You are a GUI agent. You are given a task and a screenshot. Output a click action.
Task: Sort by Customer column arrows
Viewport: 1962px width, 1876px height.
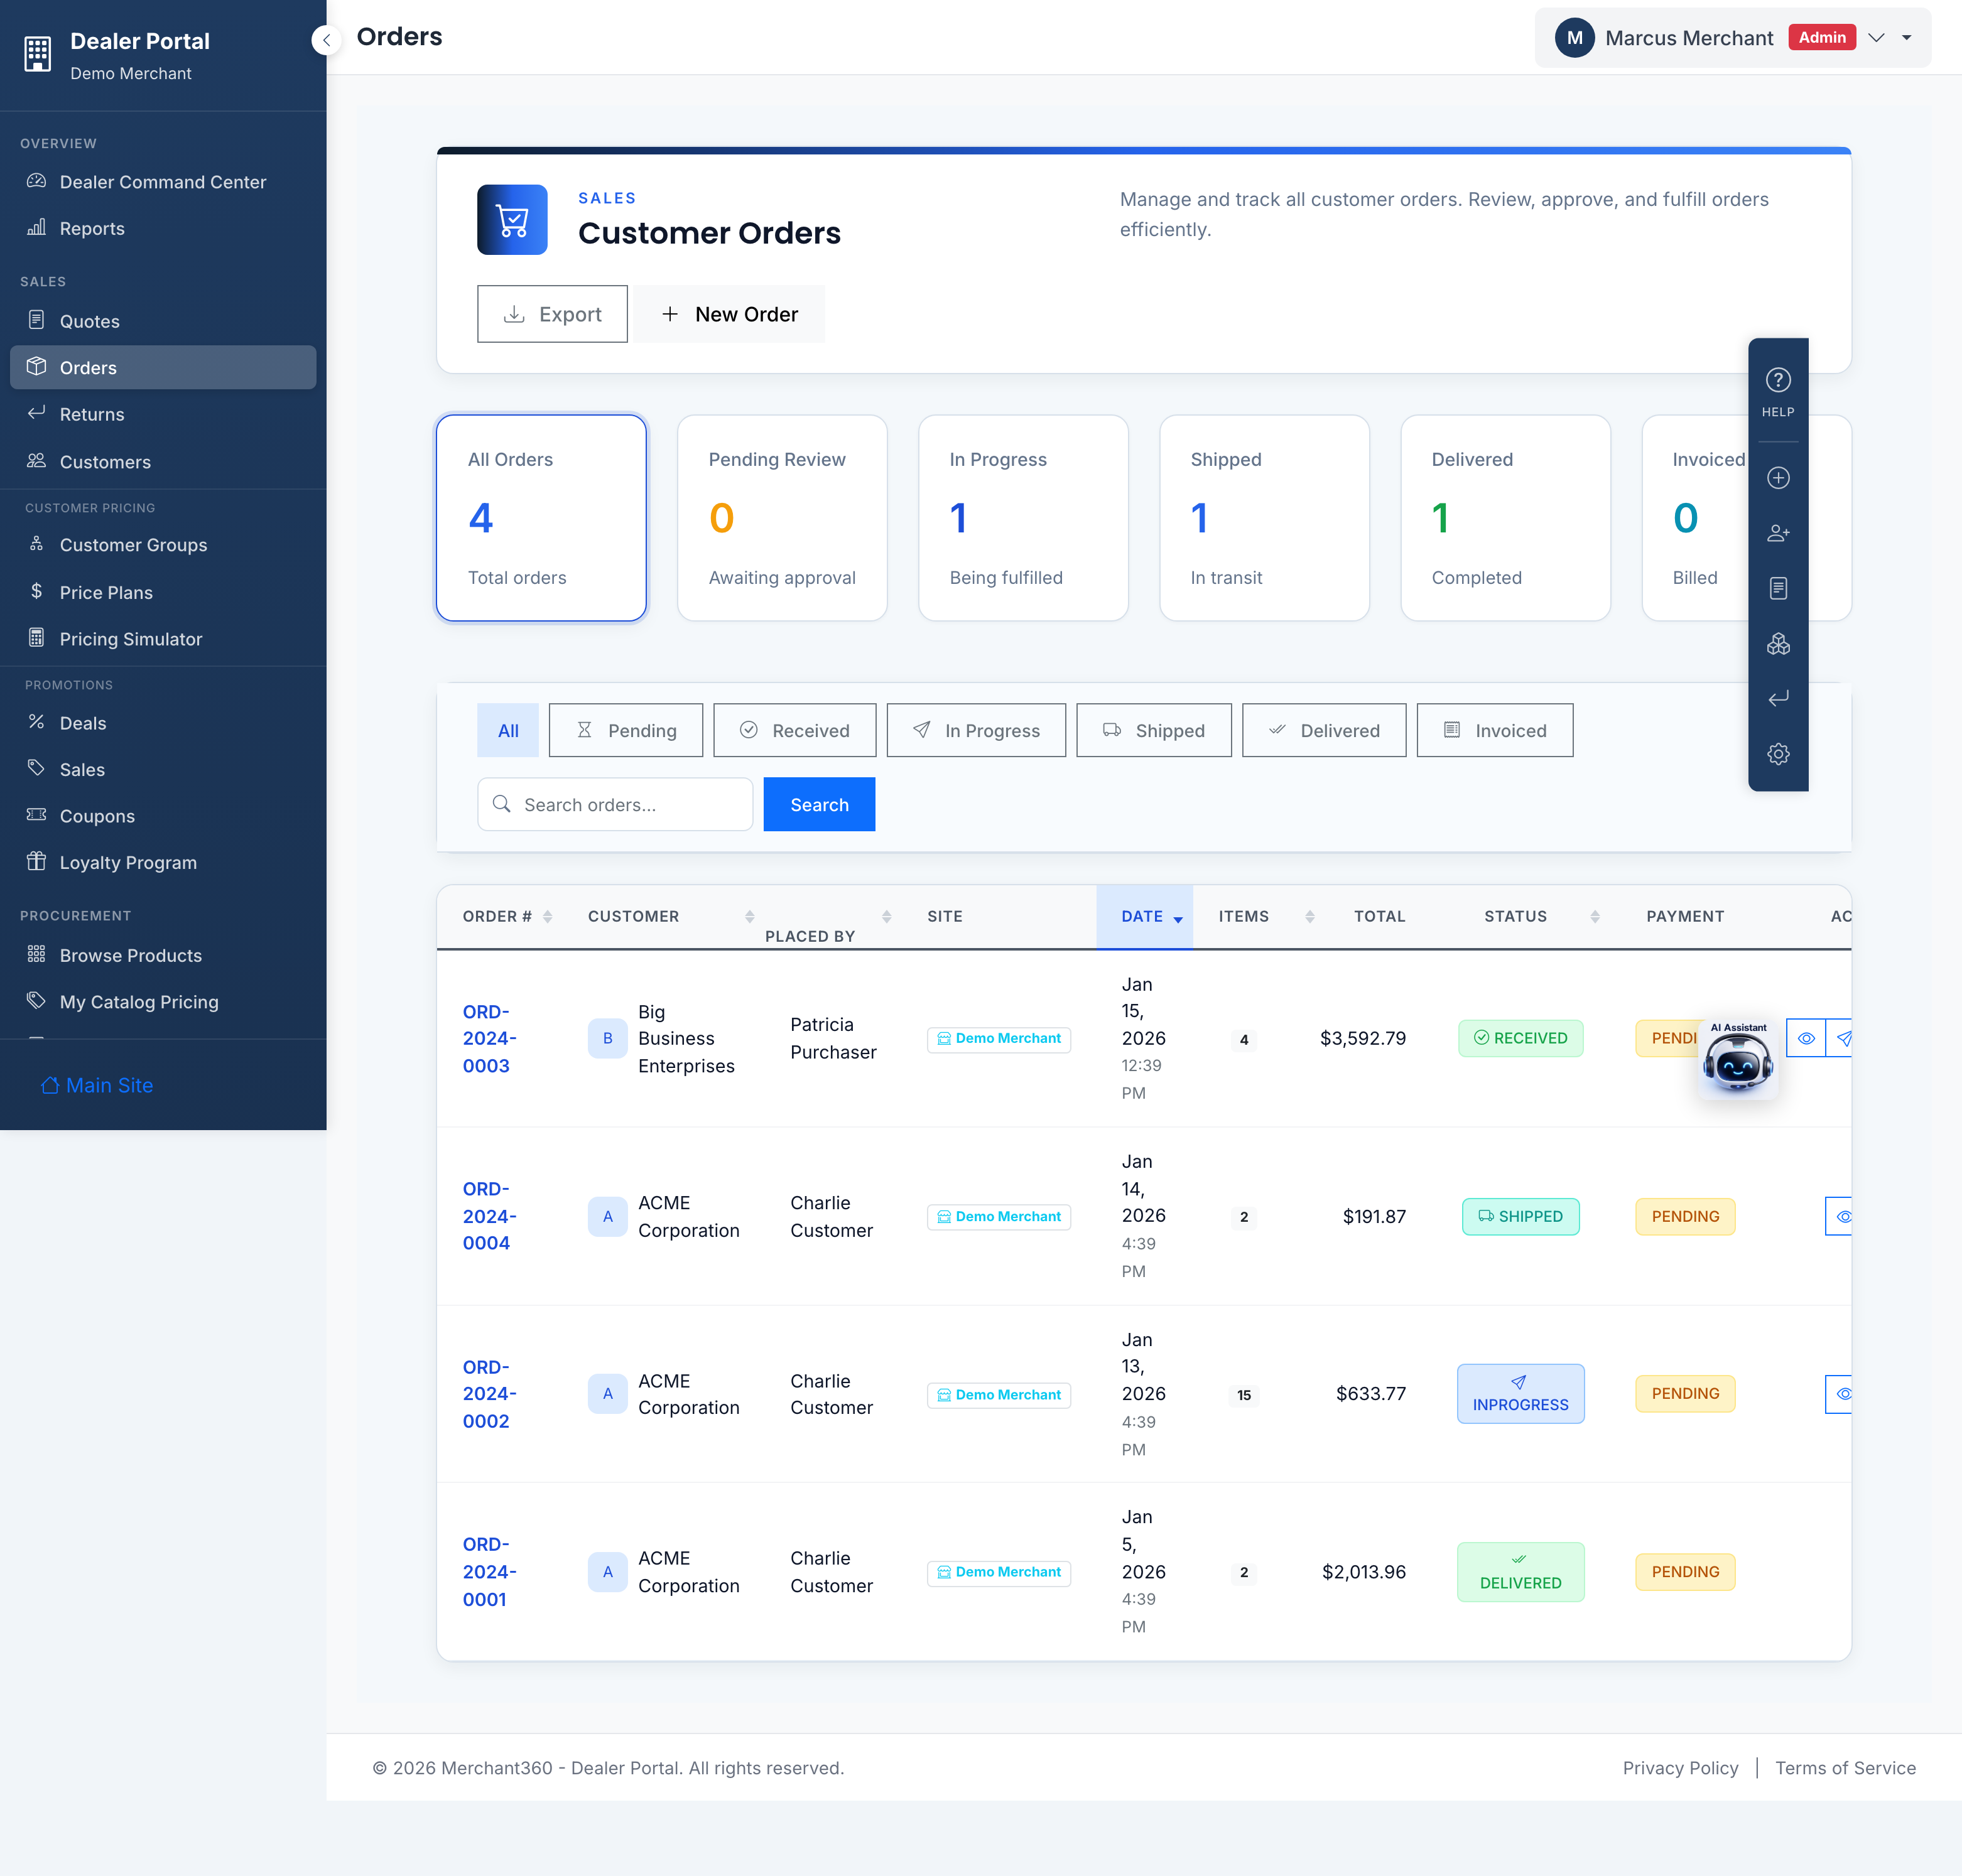[749, 916]
